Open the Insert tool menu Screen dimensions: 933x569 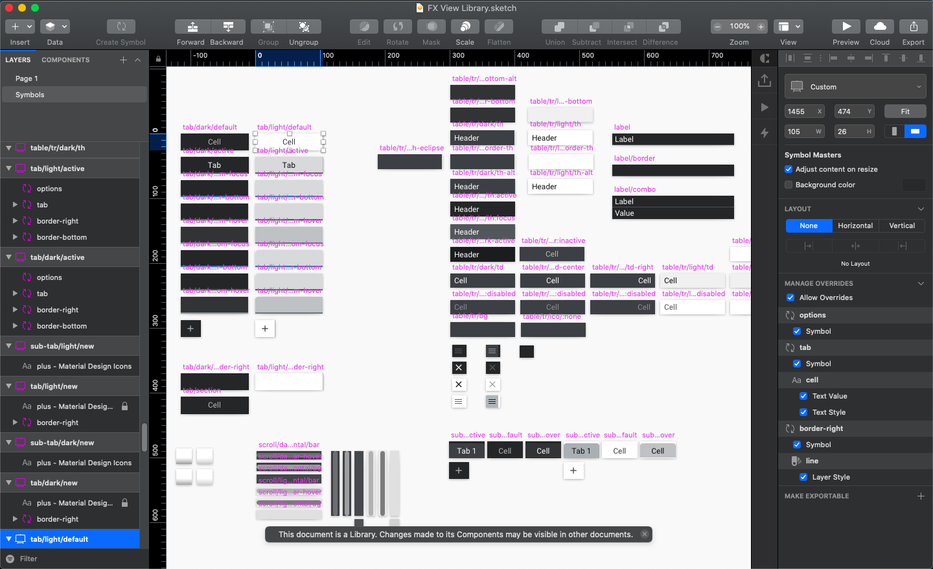pos(20,27)
